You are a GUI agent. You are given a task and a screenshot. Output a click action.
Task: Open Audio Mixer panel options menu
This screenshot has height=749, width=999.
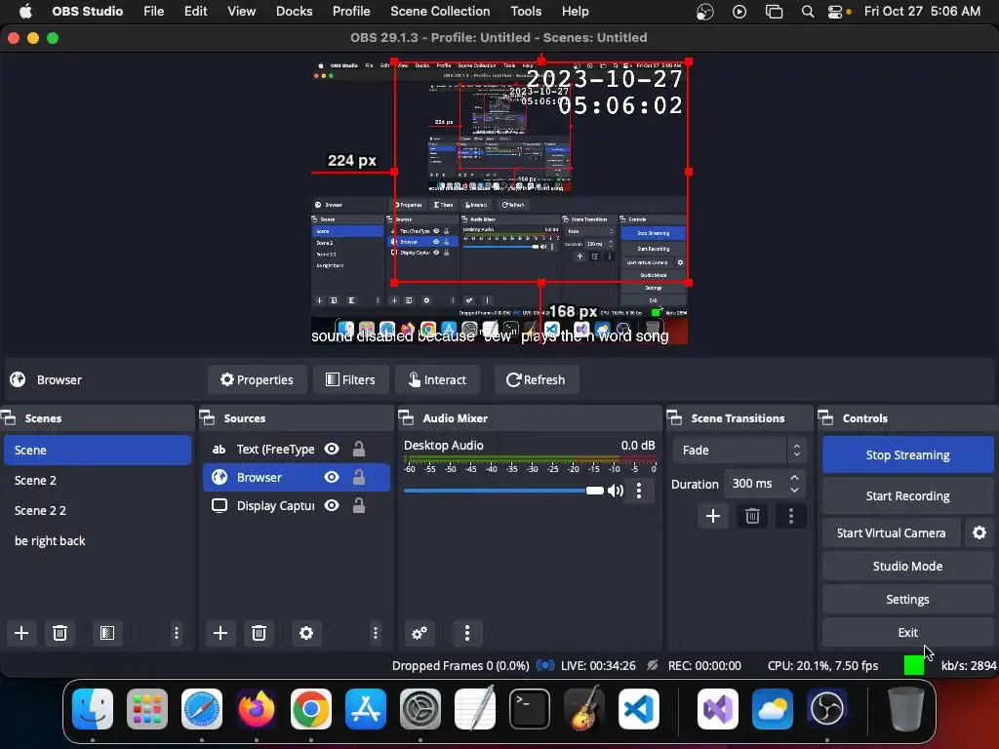point(467,633)
